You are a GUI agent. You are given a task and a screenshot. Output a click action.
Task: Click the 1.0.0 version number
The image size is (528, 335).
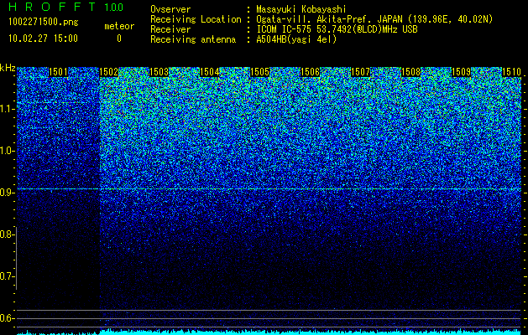click(x=114, y=8)
